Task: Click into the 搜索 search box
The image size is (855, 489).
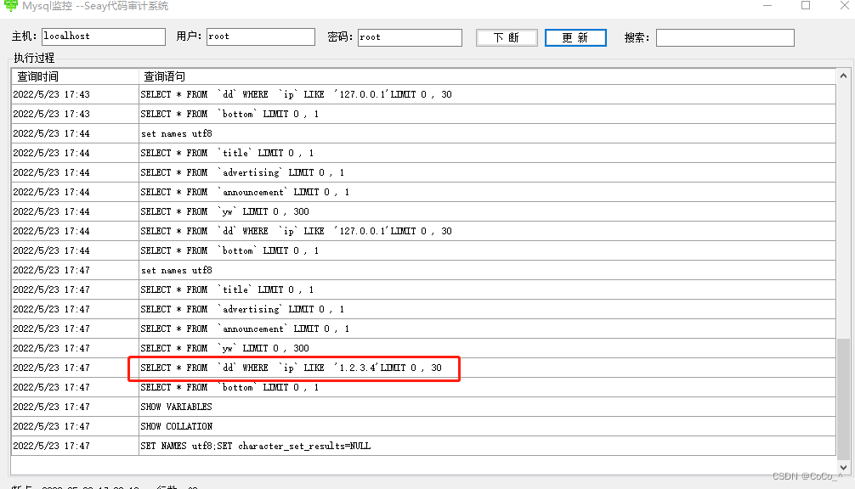Action: [725, 37]
